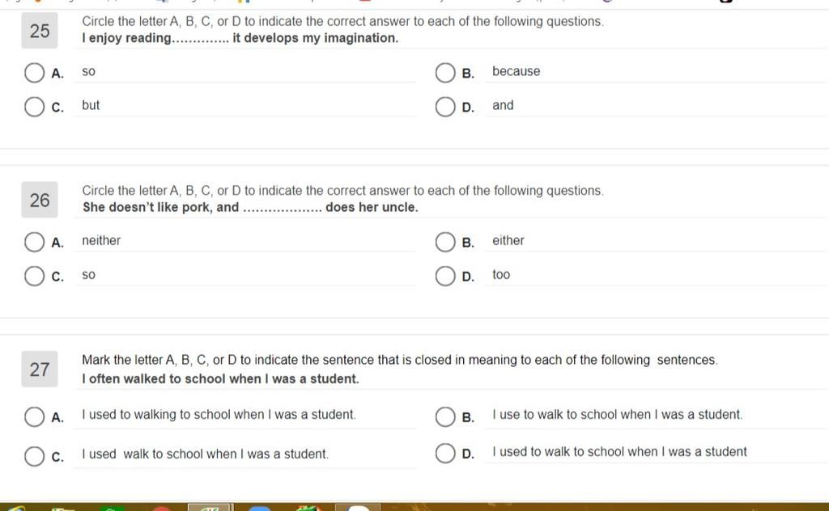Pick option C 'but' for question 25
This screenshot has height=511, width=829.
point(34,107)
